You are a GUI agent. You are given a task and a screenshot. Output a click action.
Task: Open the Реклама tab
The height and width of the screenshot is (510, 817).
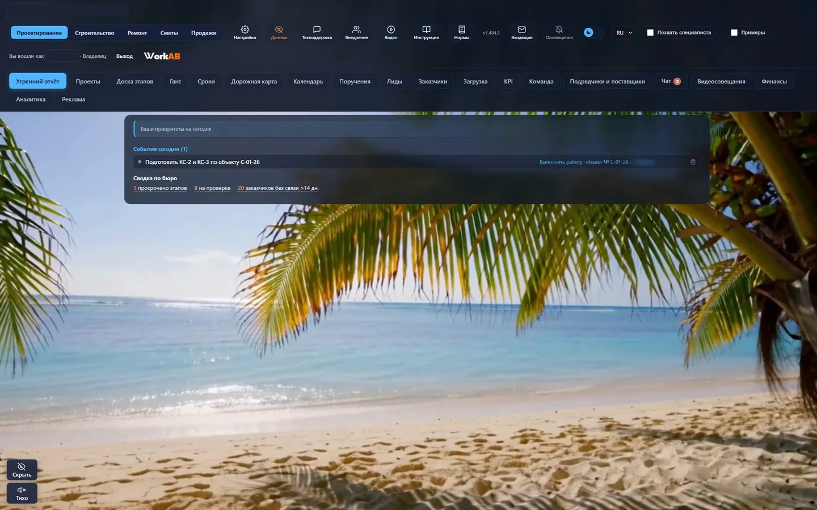(74, 99)
